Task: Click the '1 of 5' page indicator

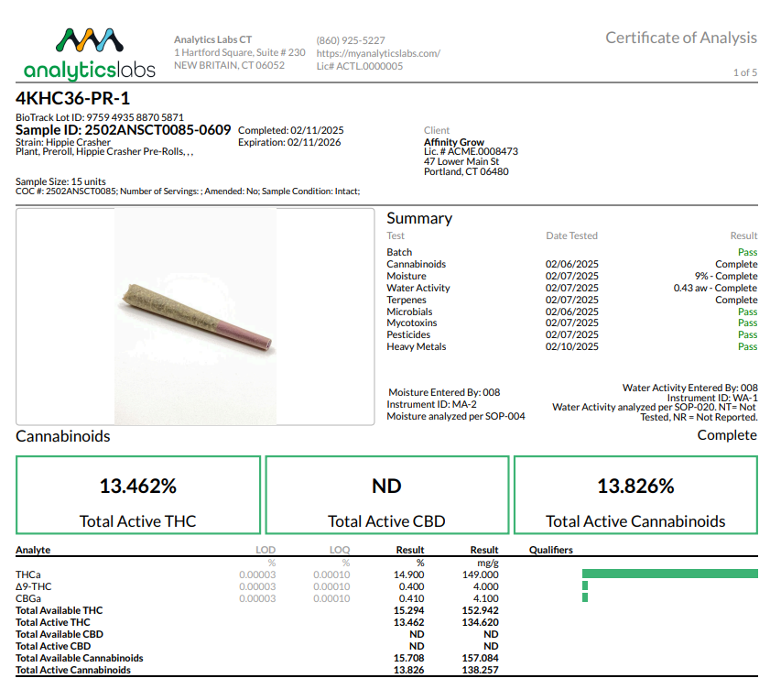Action: click(x=744, y=71)
